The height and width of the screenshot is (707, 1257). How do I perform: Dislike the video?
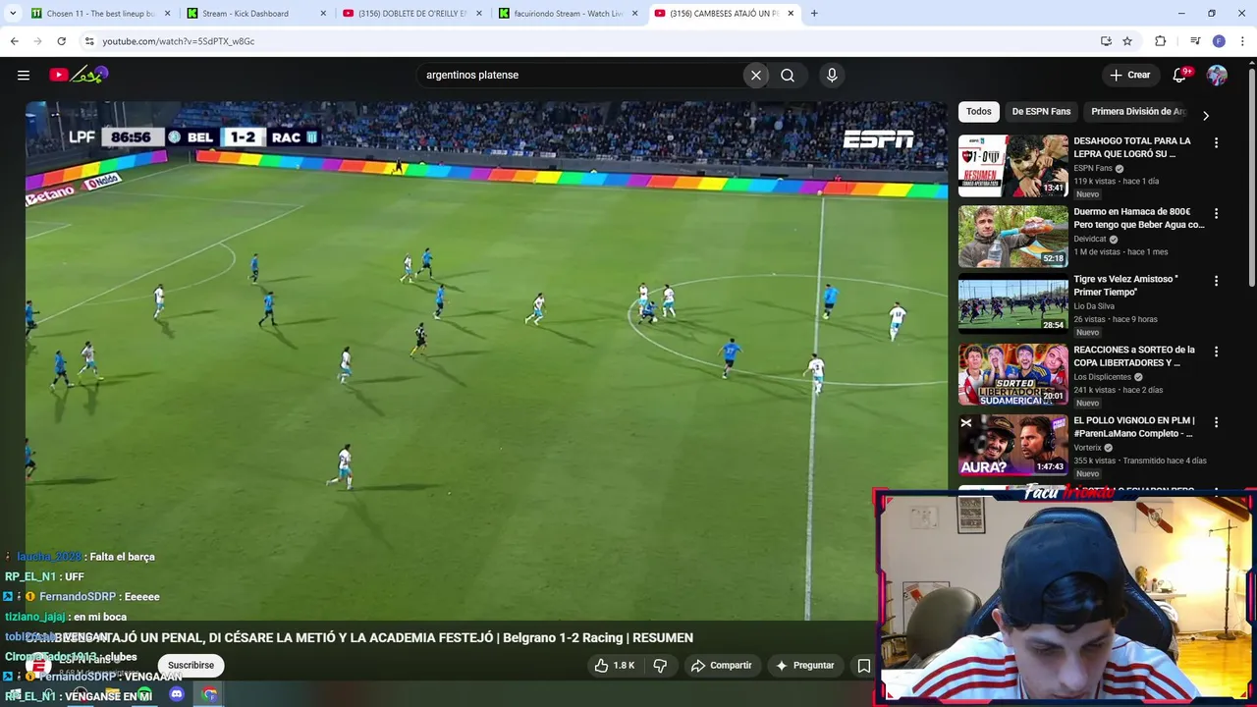660,666
